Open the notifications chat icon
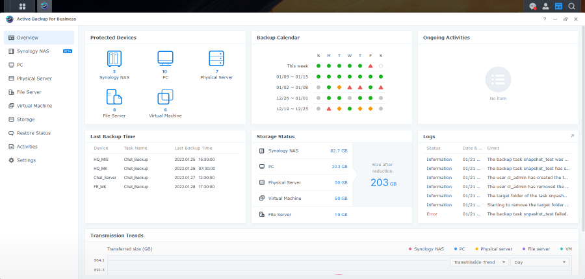The height and width of the screenshot is (279, 585). coord(533,6)
